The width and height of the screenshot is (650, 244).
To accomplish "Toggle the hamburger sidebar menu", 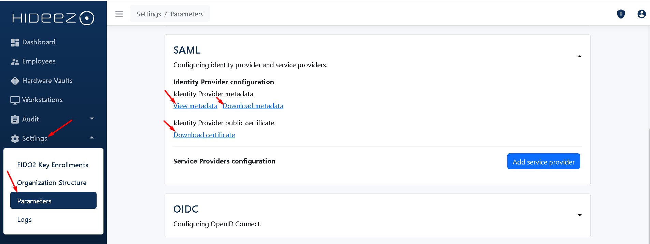I will (x=119, y=14).
